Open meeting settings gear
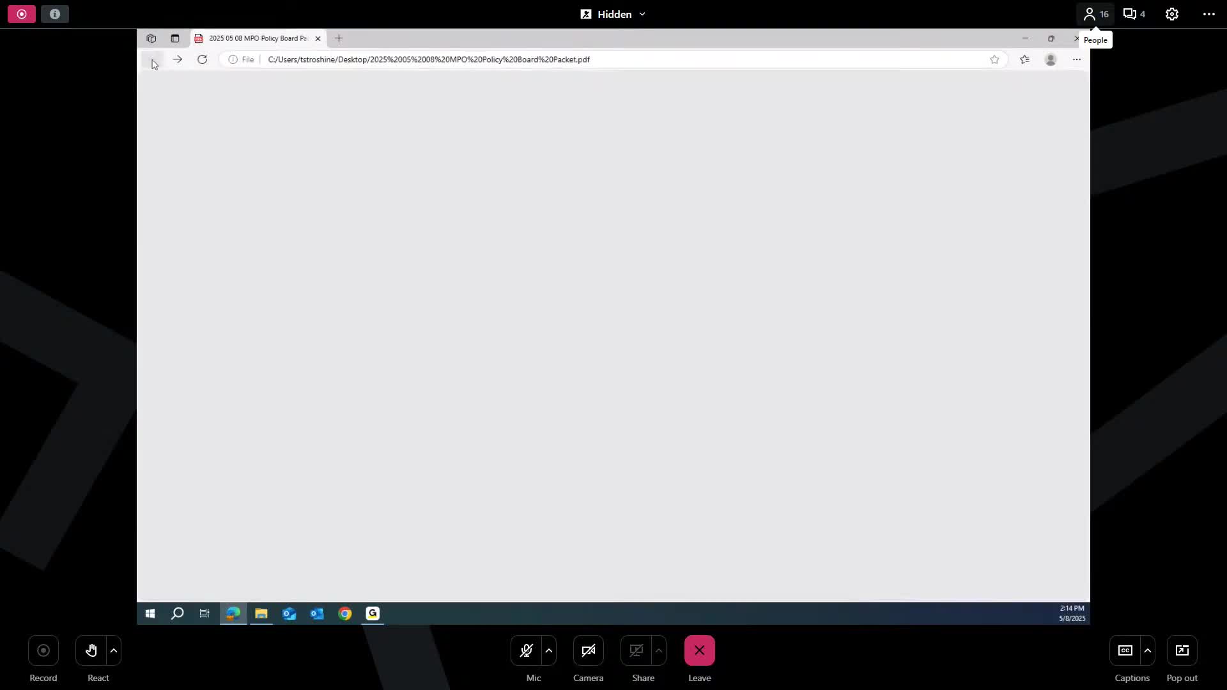This screenshot has width=1227, height=690. pos(1171,14)
